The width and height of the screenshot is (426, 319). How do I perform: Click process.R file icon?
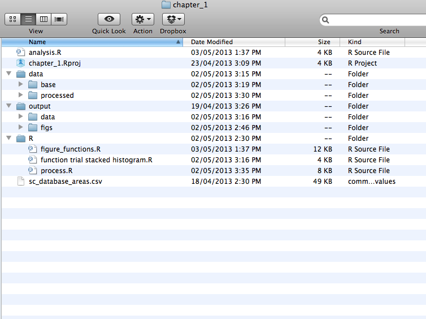tap(32, 170)
